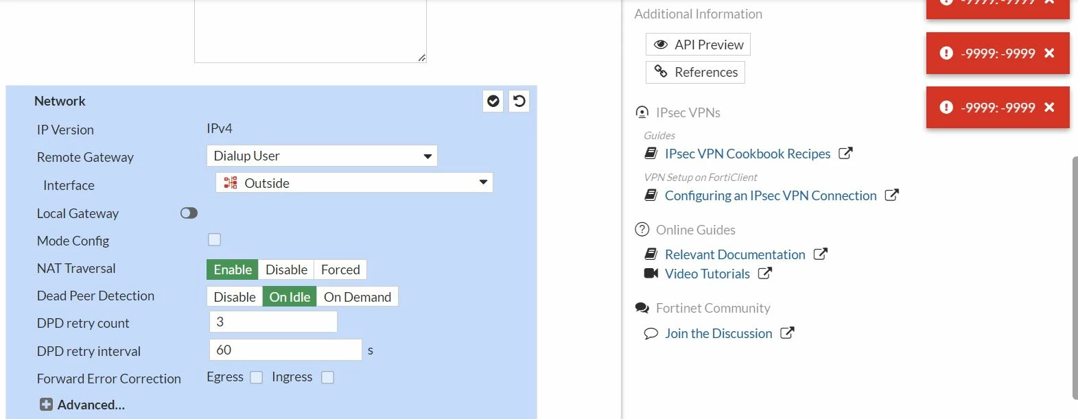This screenshot has height=419, width=1078.
Task: Expand the Advanced... section
Action: 82,405
